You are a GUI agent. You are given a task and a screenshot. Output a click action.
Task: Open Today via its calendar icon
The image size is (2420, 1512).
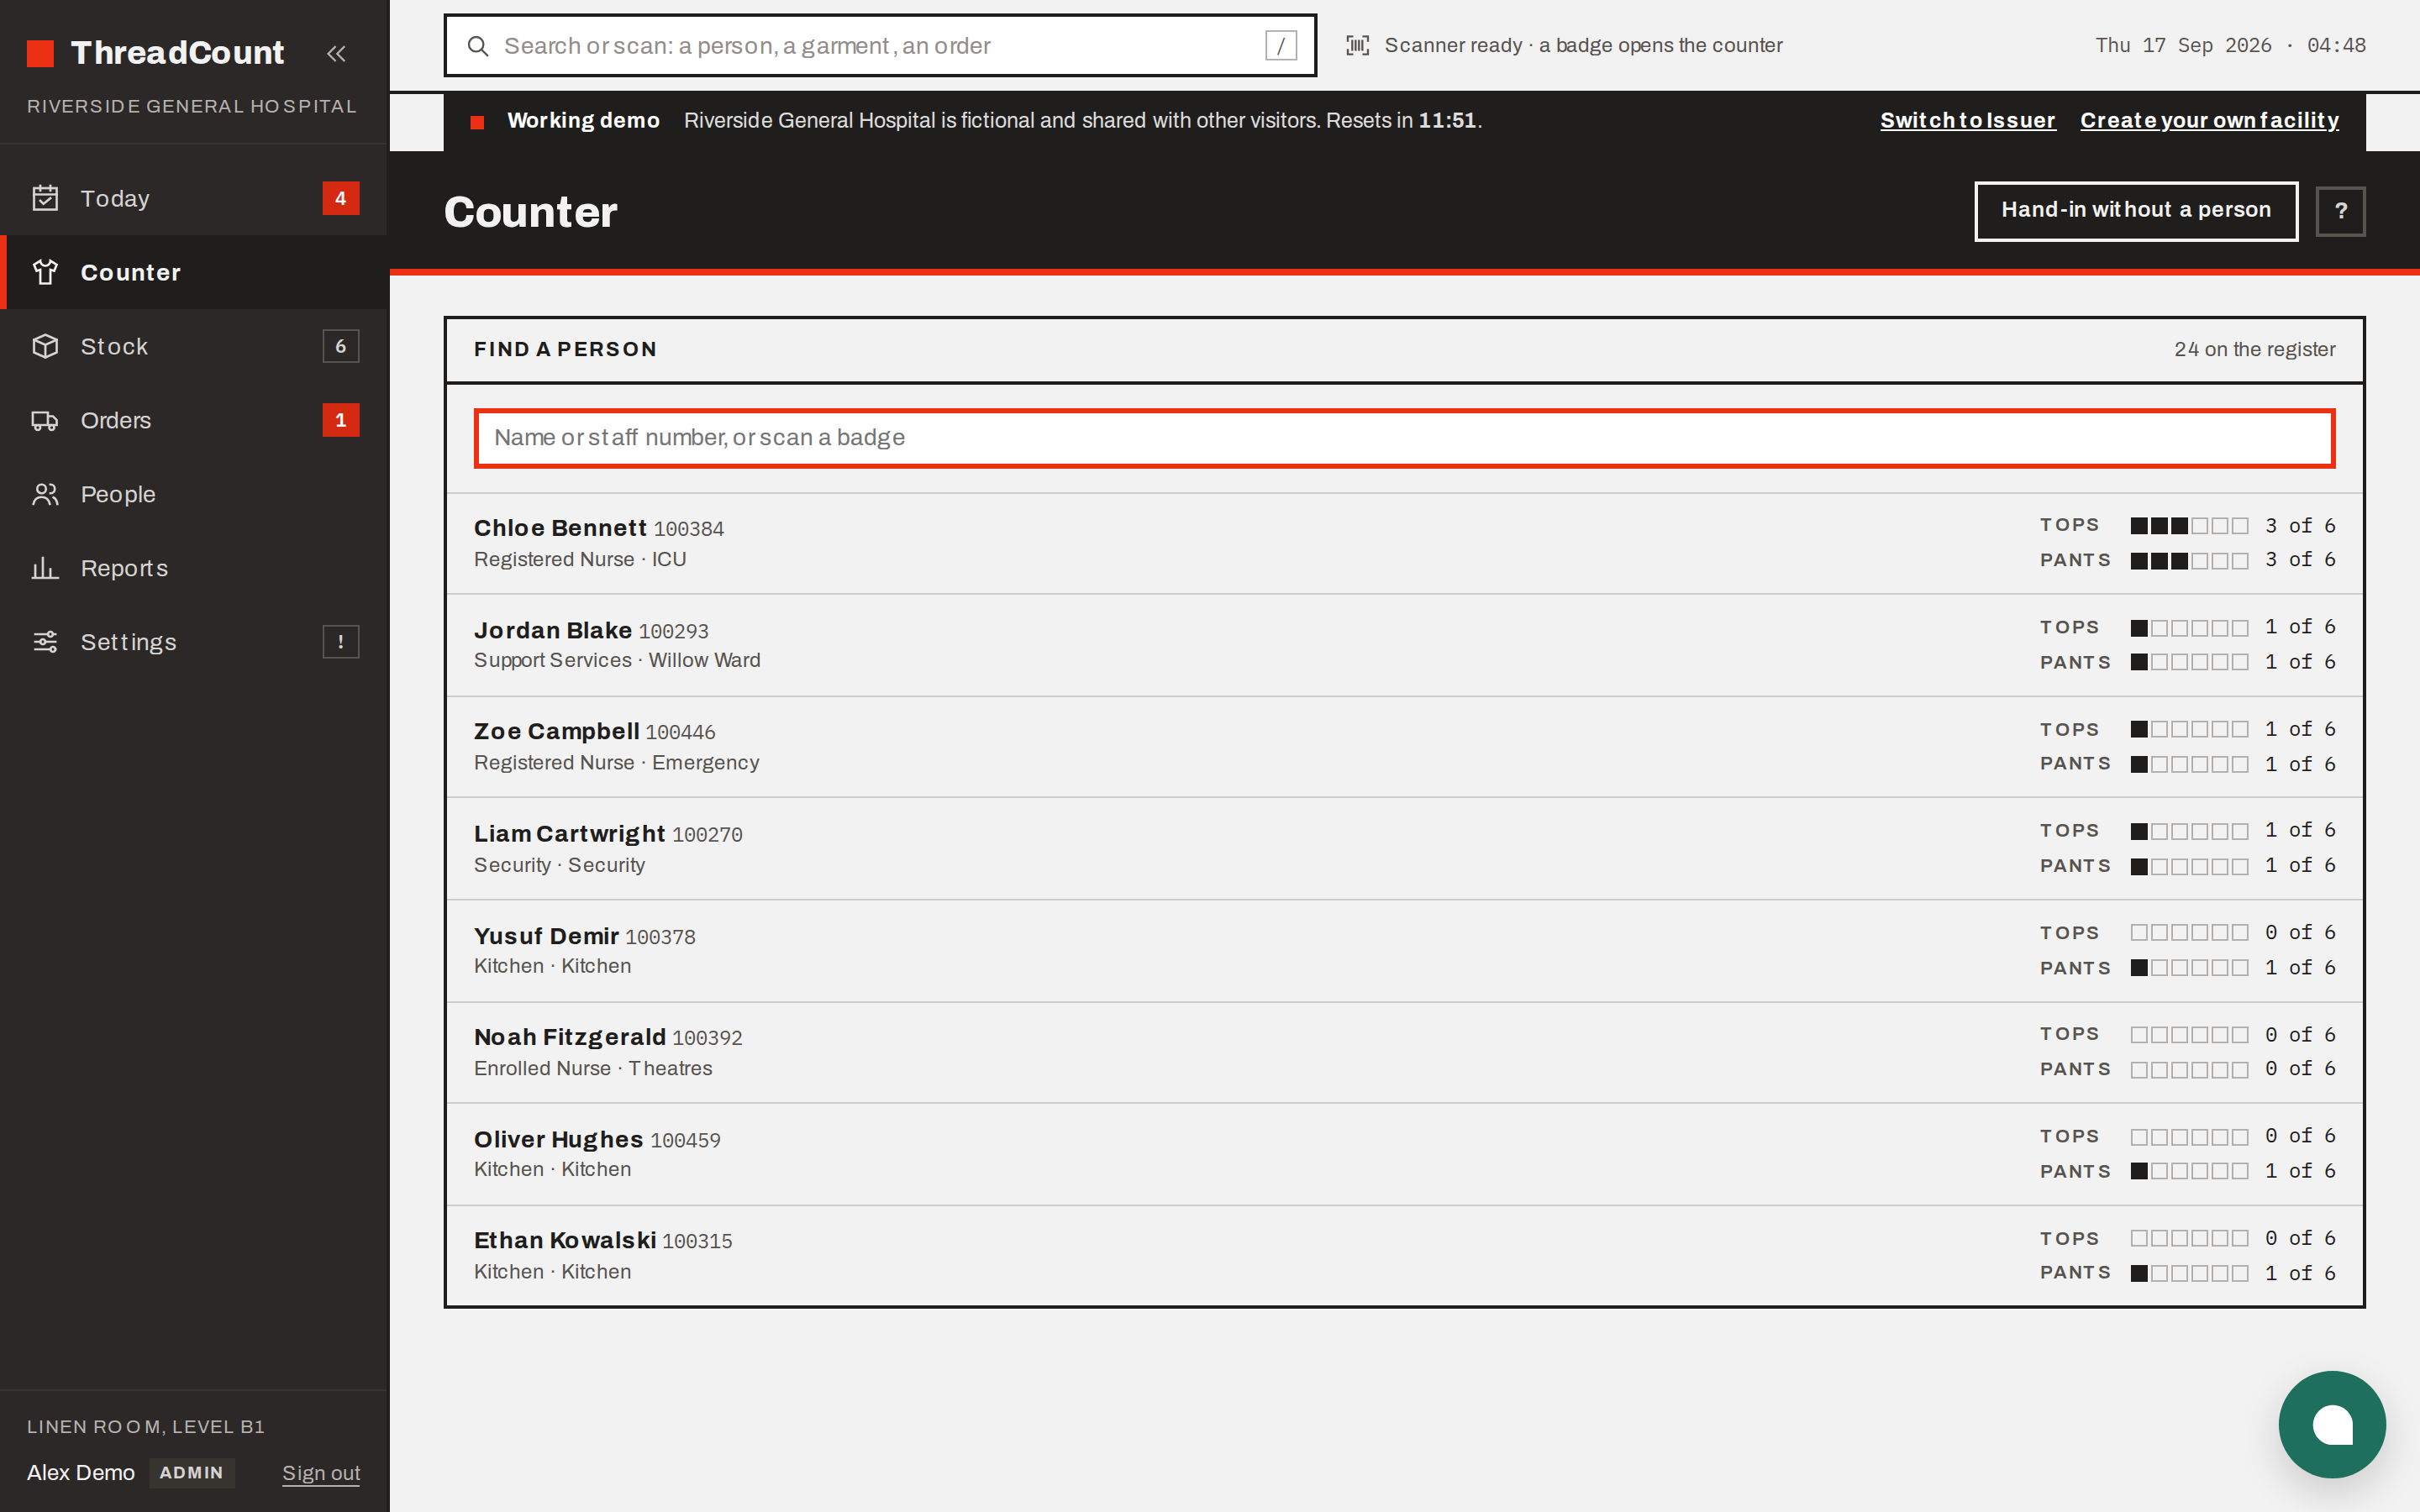pyautogui.click(x=45, y=198)
